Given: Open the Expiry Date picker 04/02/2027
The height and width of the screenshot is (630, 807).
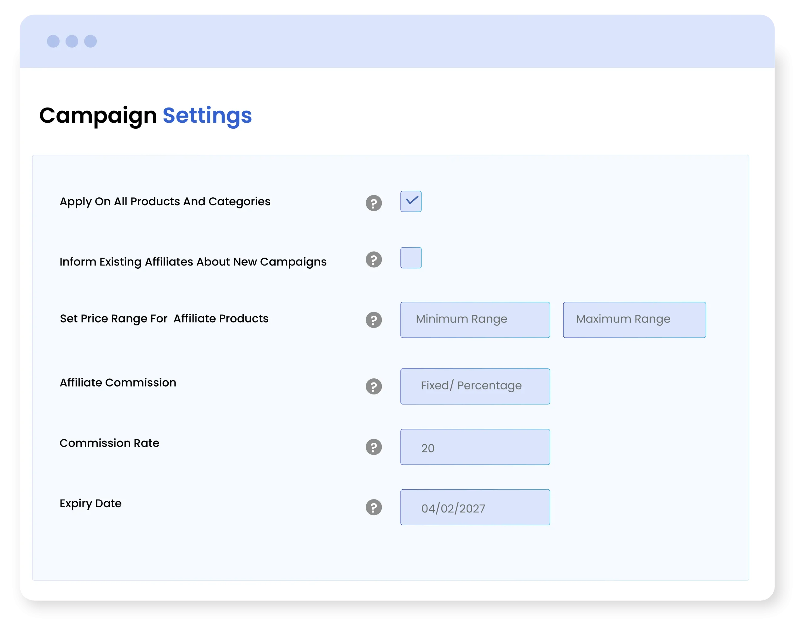Looking at the screenshot, I should pos(475,507).
